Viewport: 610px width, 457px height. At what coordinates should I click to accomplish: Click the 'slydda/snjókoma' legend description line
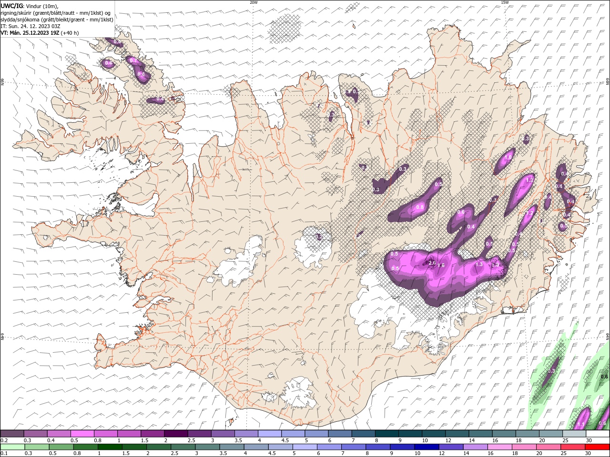pyautogui.click(x=57, y=20)
